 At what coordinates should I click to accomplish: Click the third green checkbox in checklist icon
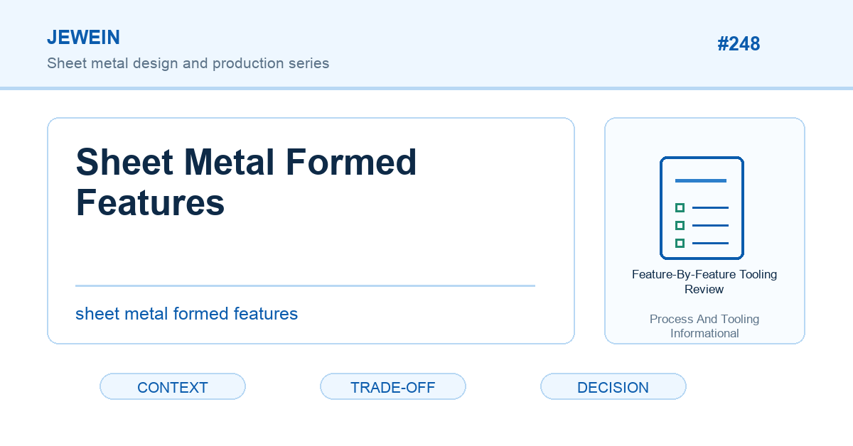click(680, 243)
